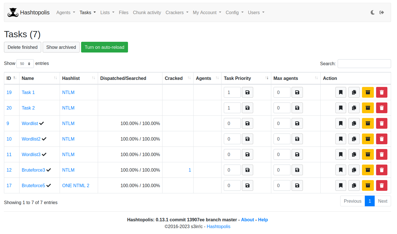
Task: Go to Previous page
Action: coord(353,201)
